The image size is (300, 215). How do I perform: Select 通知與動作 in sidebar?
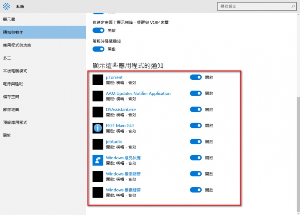click(43, 32)
